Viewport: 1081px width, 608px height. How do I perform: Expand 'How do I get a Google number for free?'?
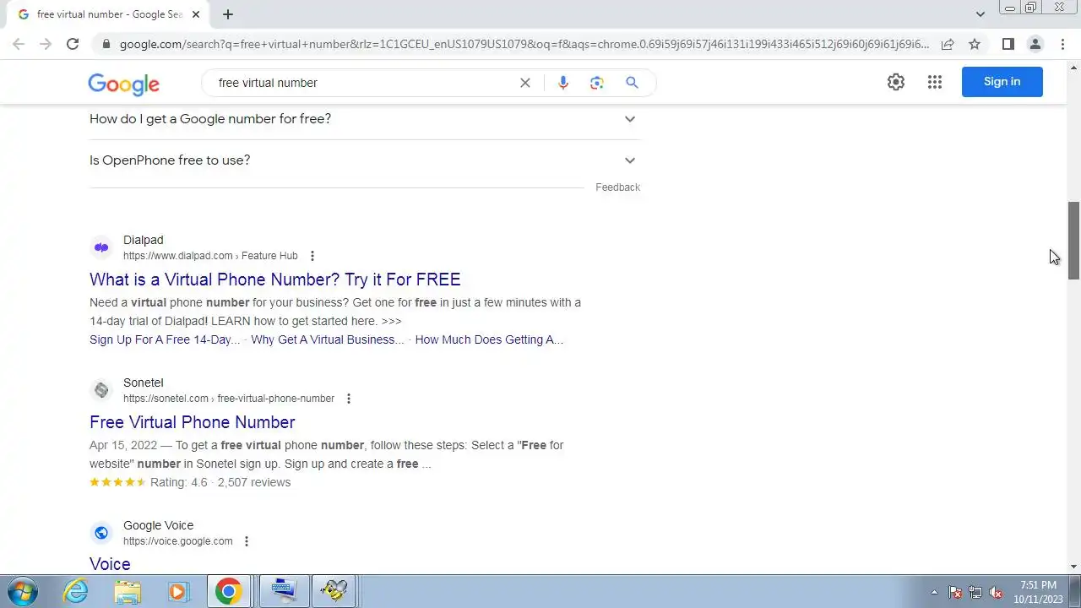click(x=365, y=119)
